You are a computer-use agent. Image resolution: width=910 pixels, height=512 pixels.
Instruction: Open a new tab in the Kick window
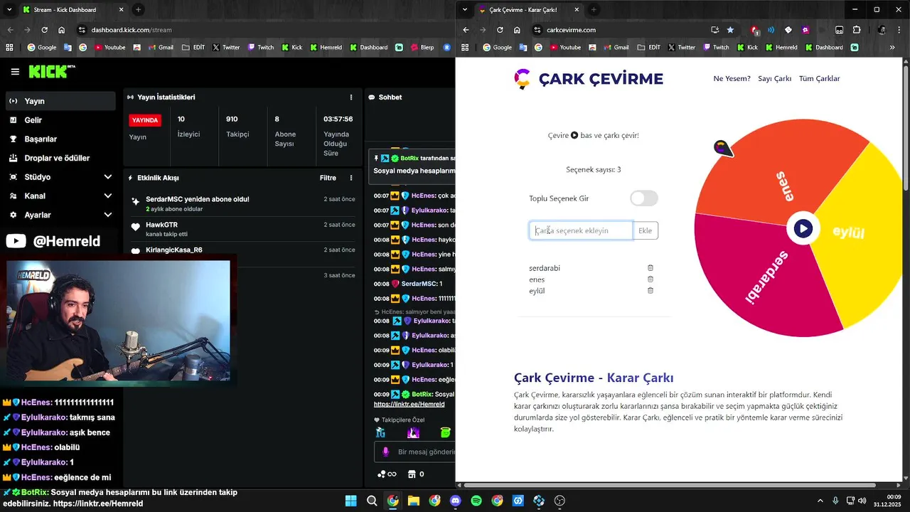138,10
